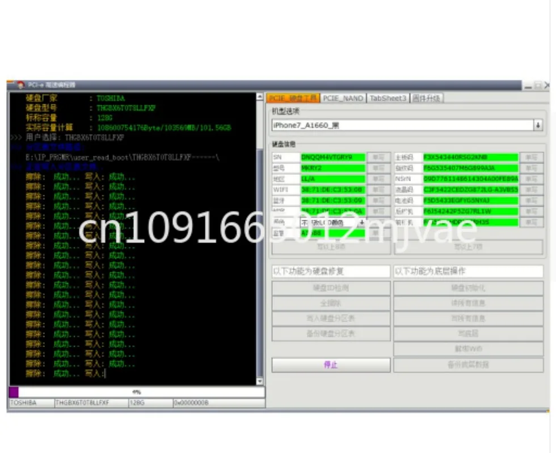Click the model value MKRY2 field
Viewport: 556px width, 453px height.
(333, 168)
